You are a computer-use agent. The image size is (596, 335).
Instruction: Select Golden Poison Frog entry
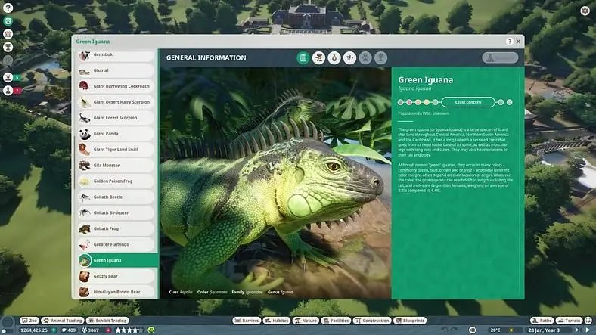116,181
